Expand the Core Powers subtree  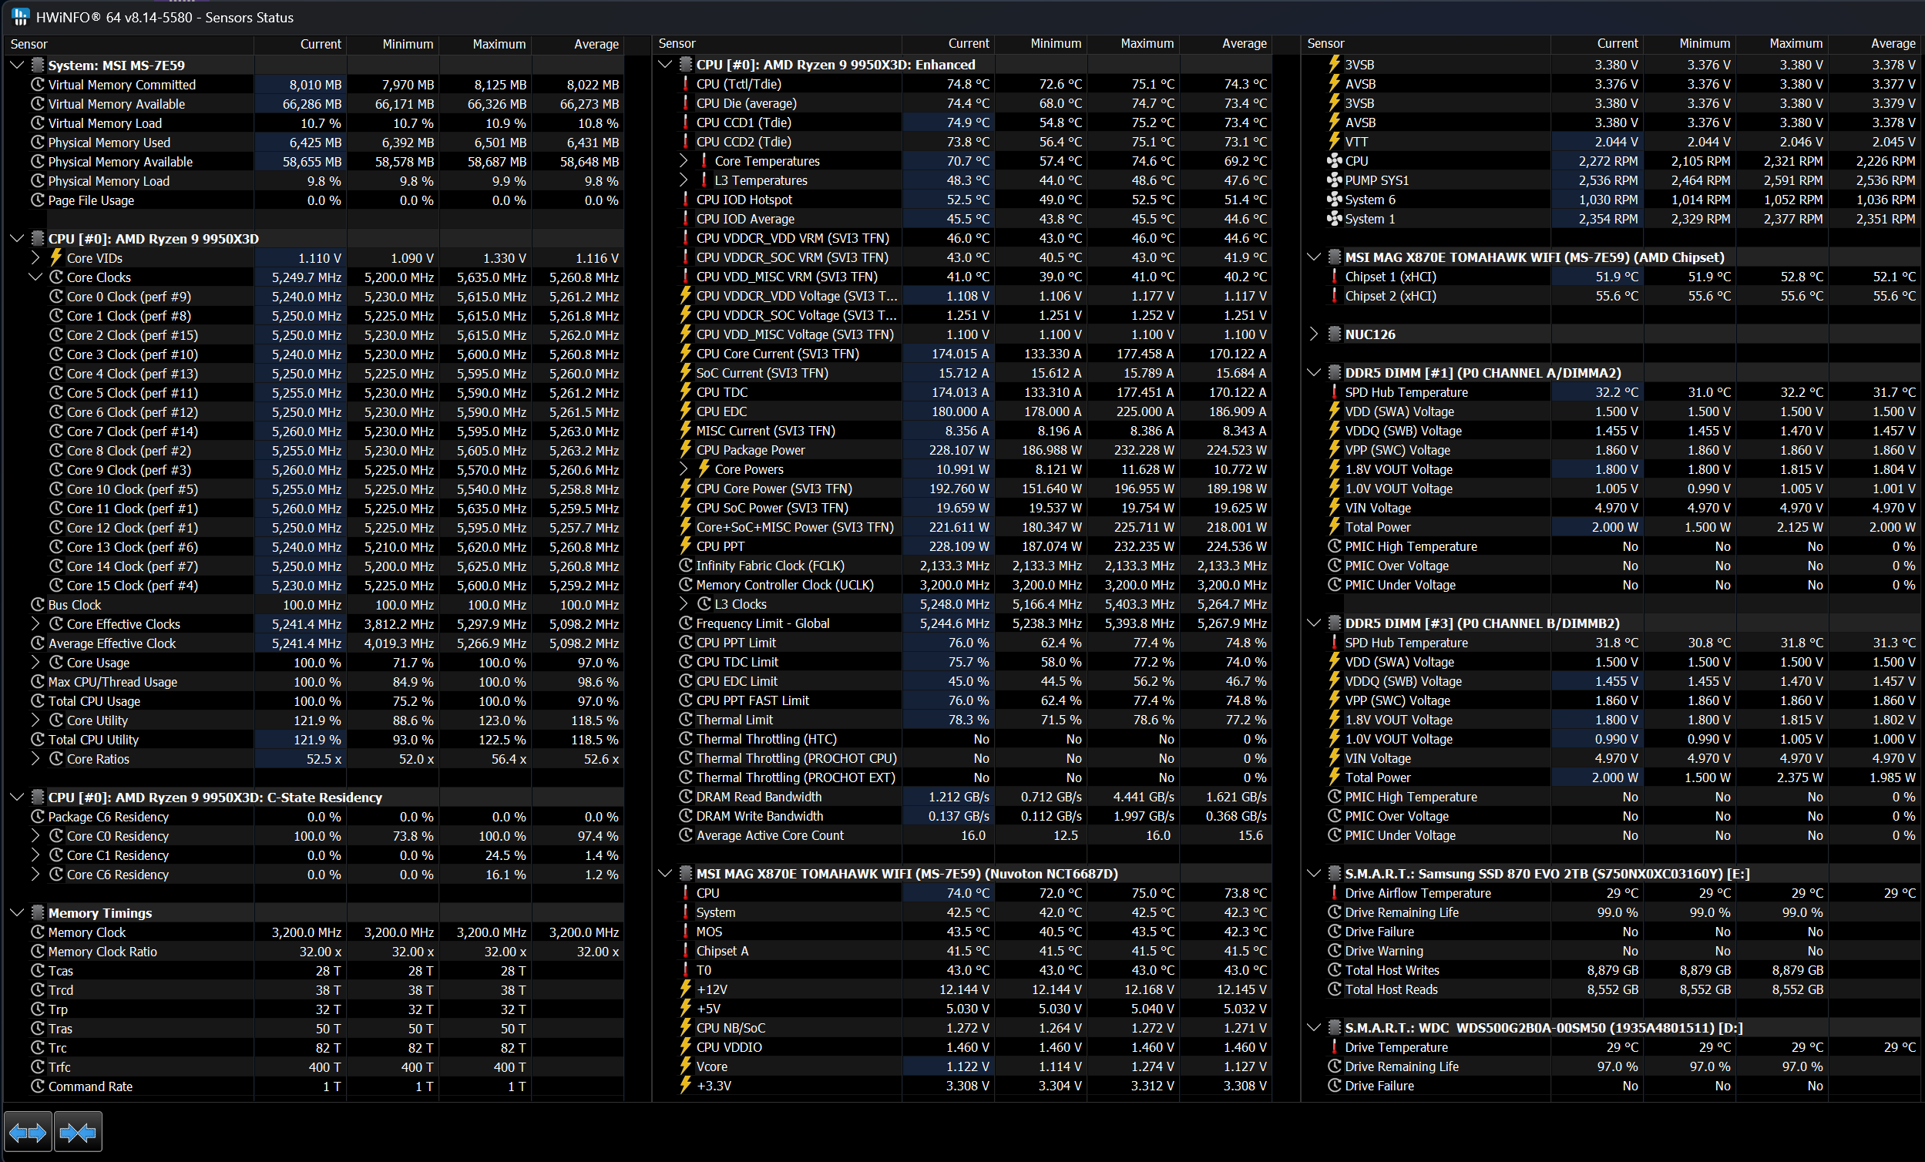(684, 469)
